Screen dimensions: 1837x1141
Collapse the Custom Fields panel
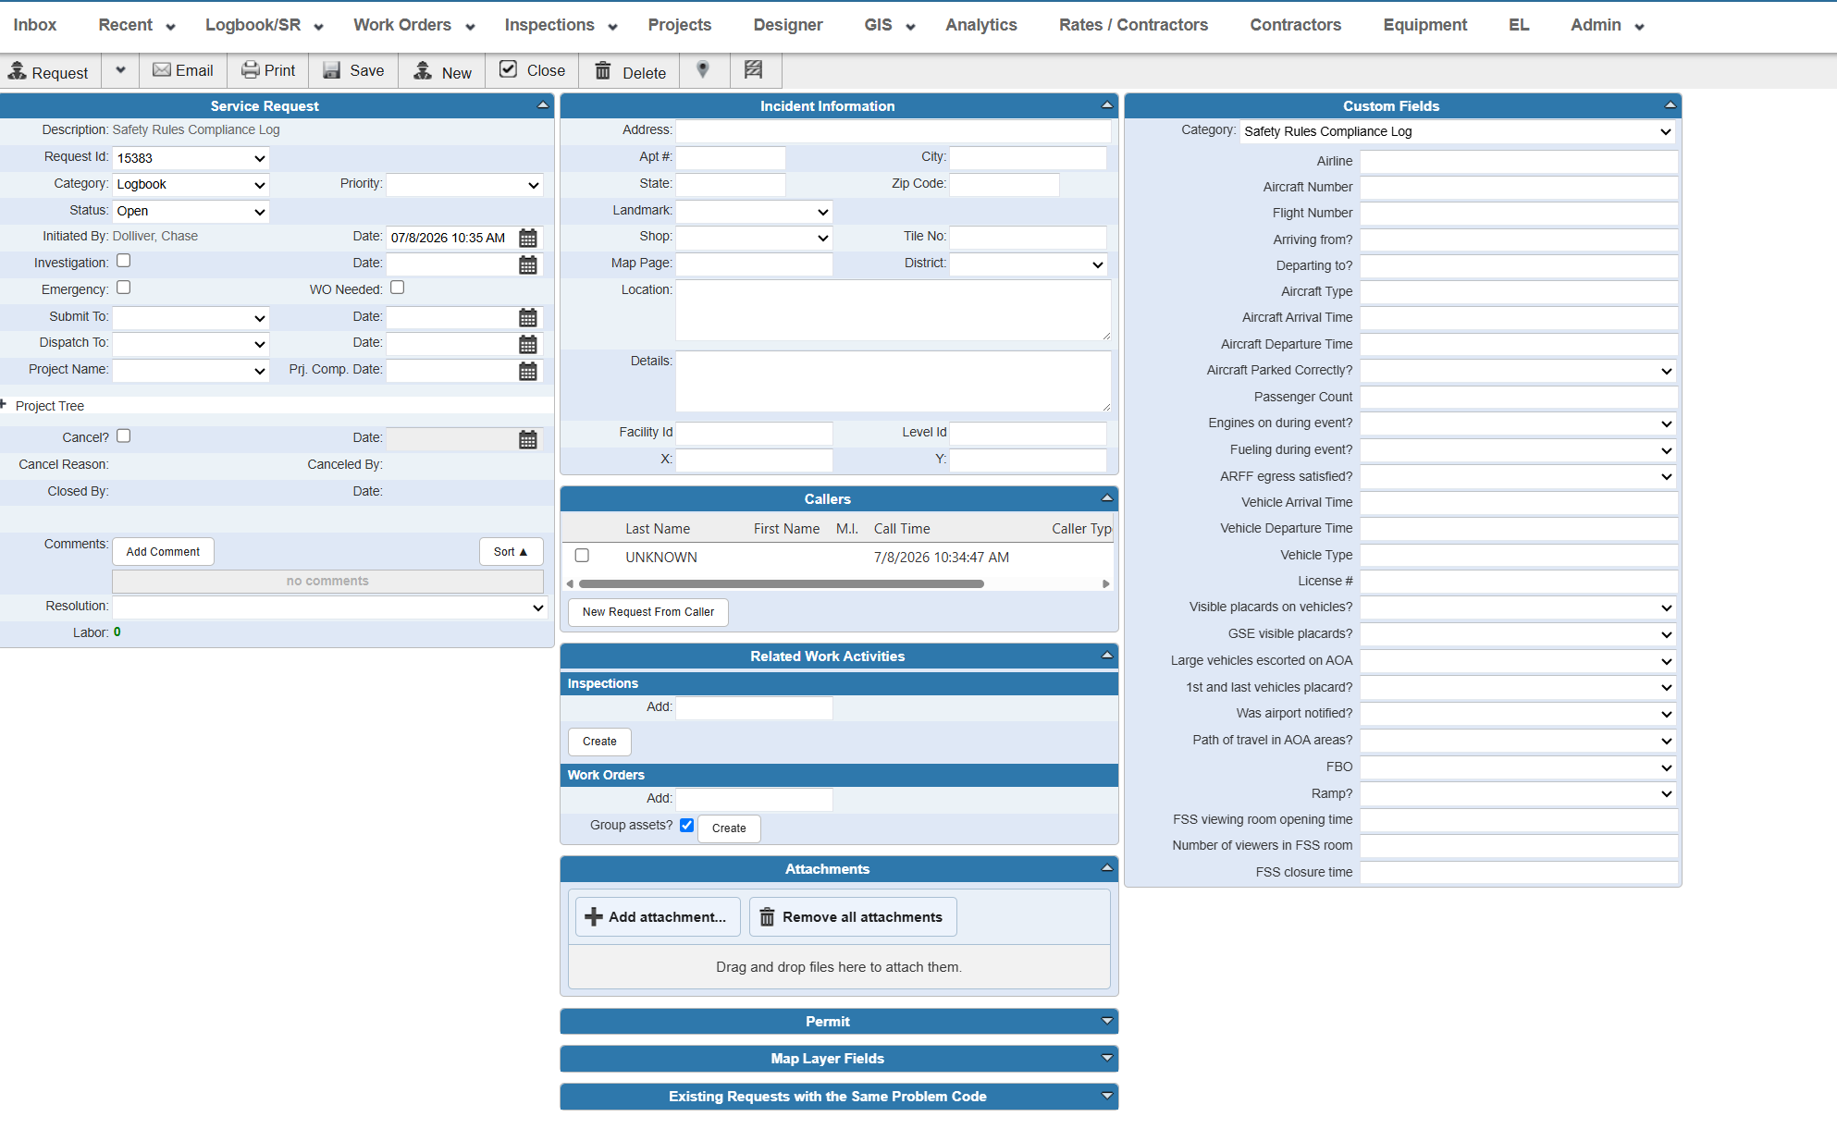coord(1670,105)
